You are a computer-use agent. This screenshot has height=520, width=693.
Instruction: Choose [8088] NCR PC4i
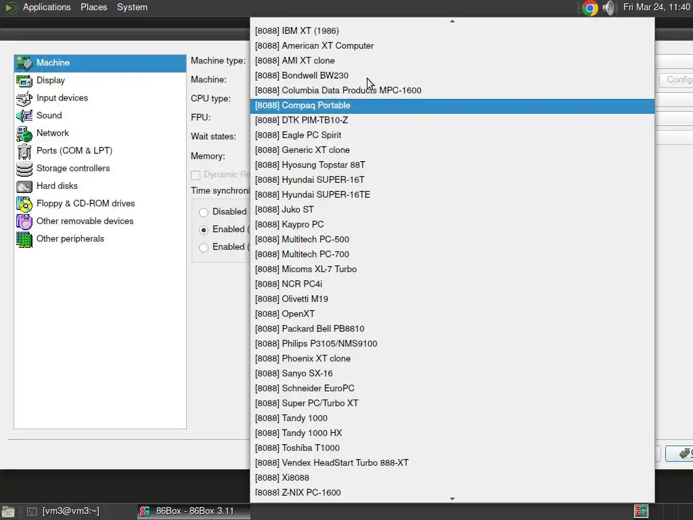(452, 284)
